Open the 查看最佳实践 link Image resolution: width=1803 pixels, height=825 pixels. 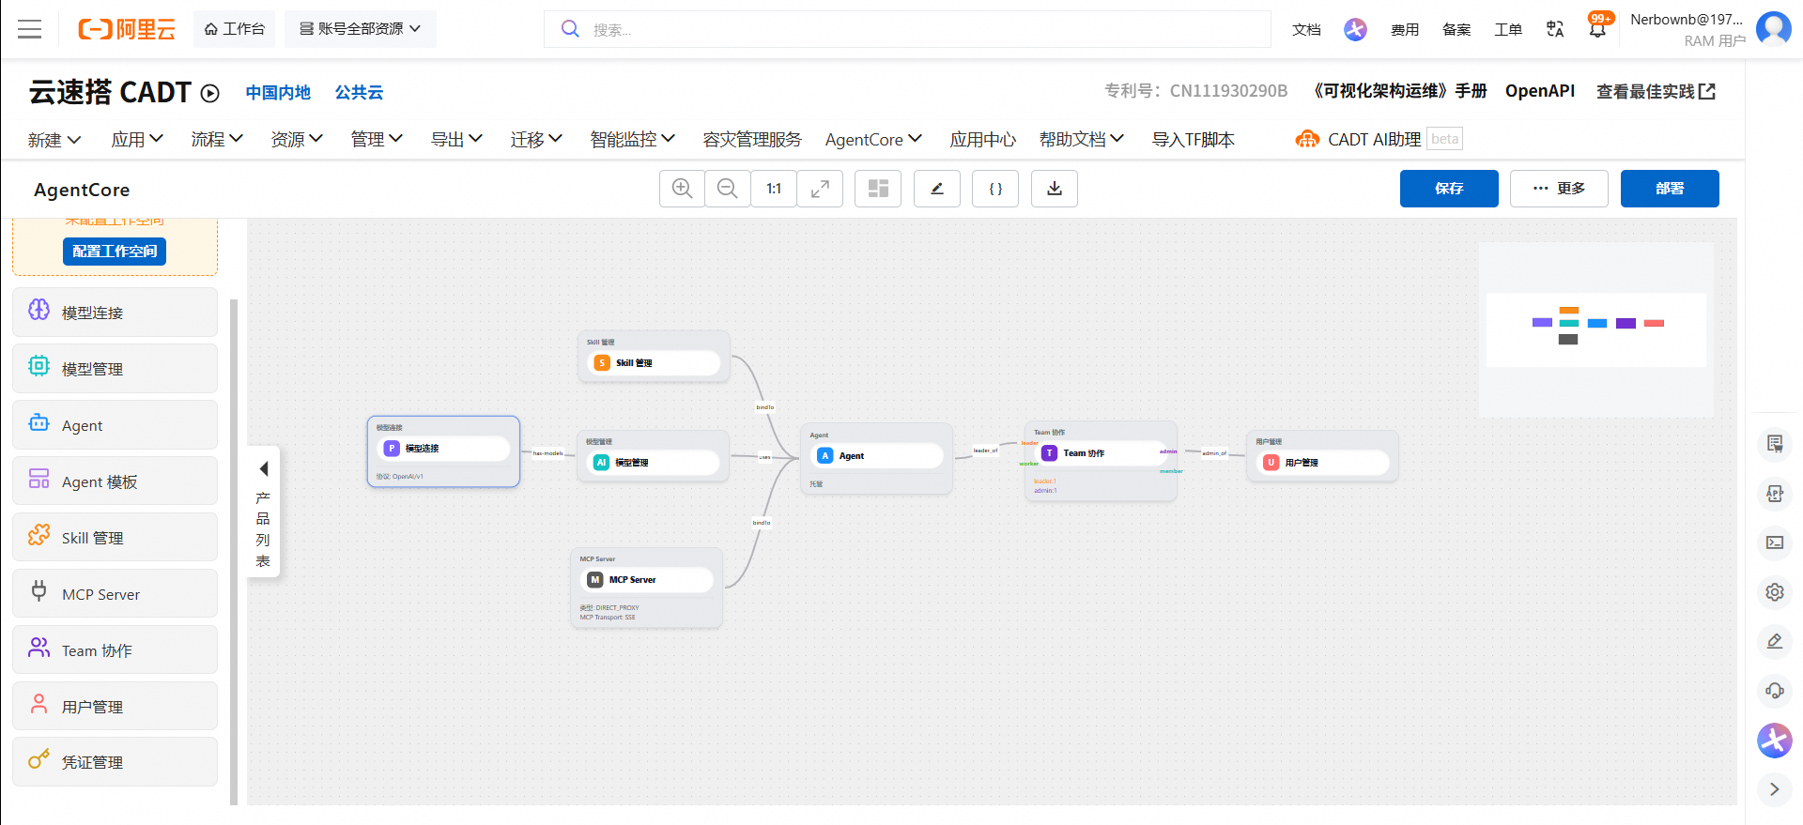1657,91
